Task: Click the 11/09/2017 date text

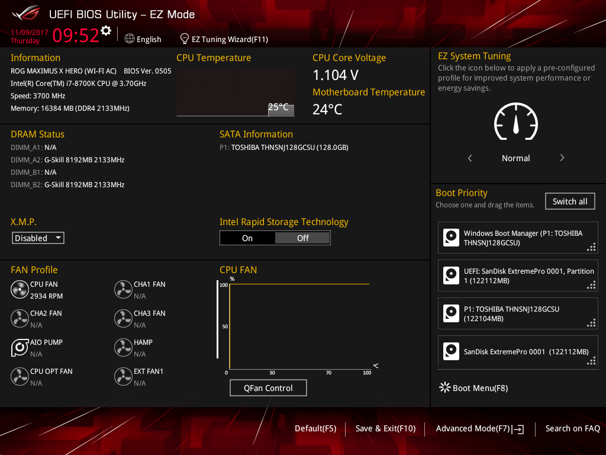Action: [x=30, y=33]
